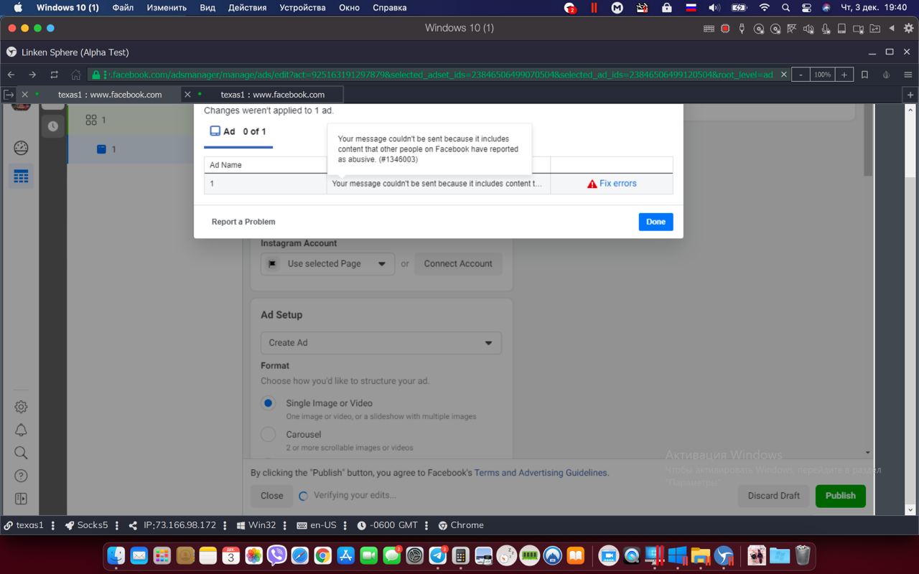
Task: Open search icon in Ads Manager sidebar
Action: click(21, 453)
